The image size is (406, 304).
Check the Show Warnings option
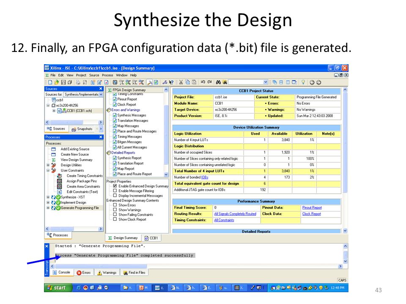pos(115,210)
